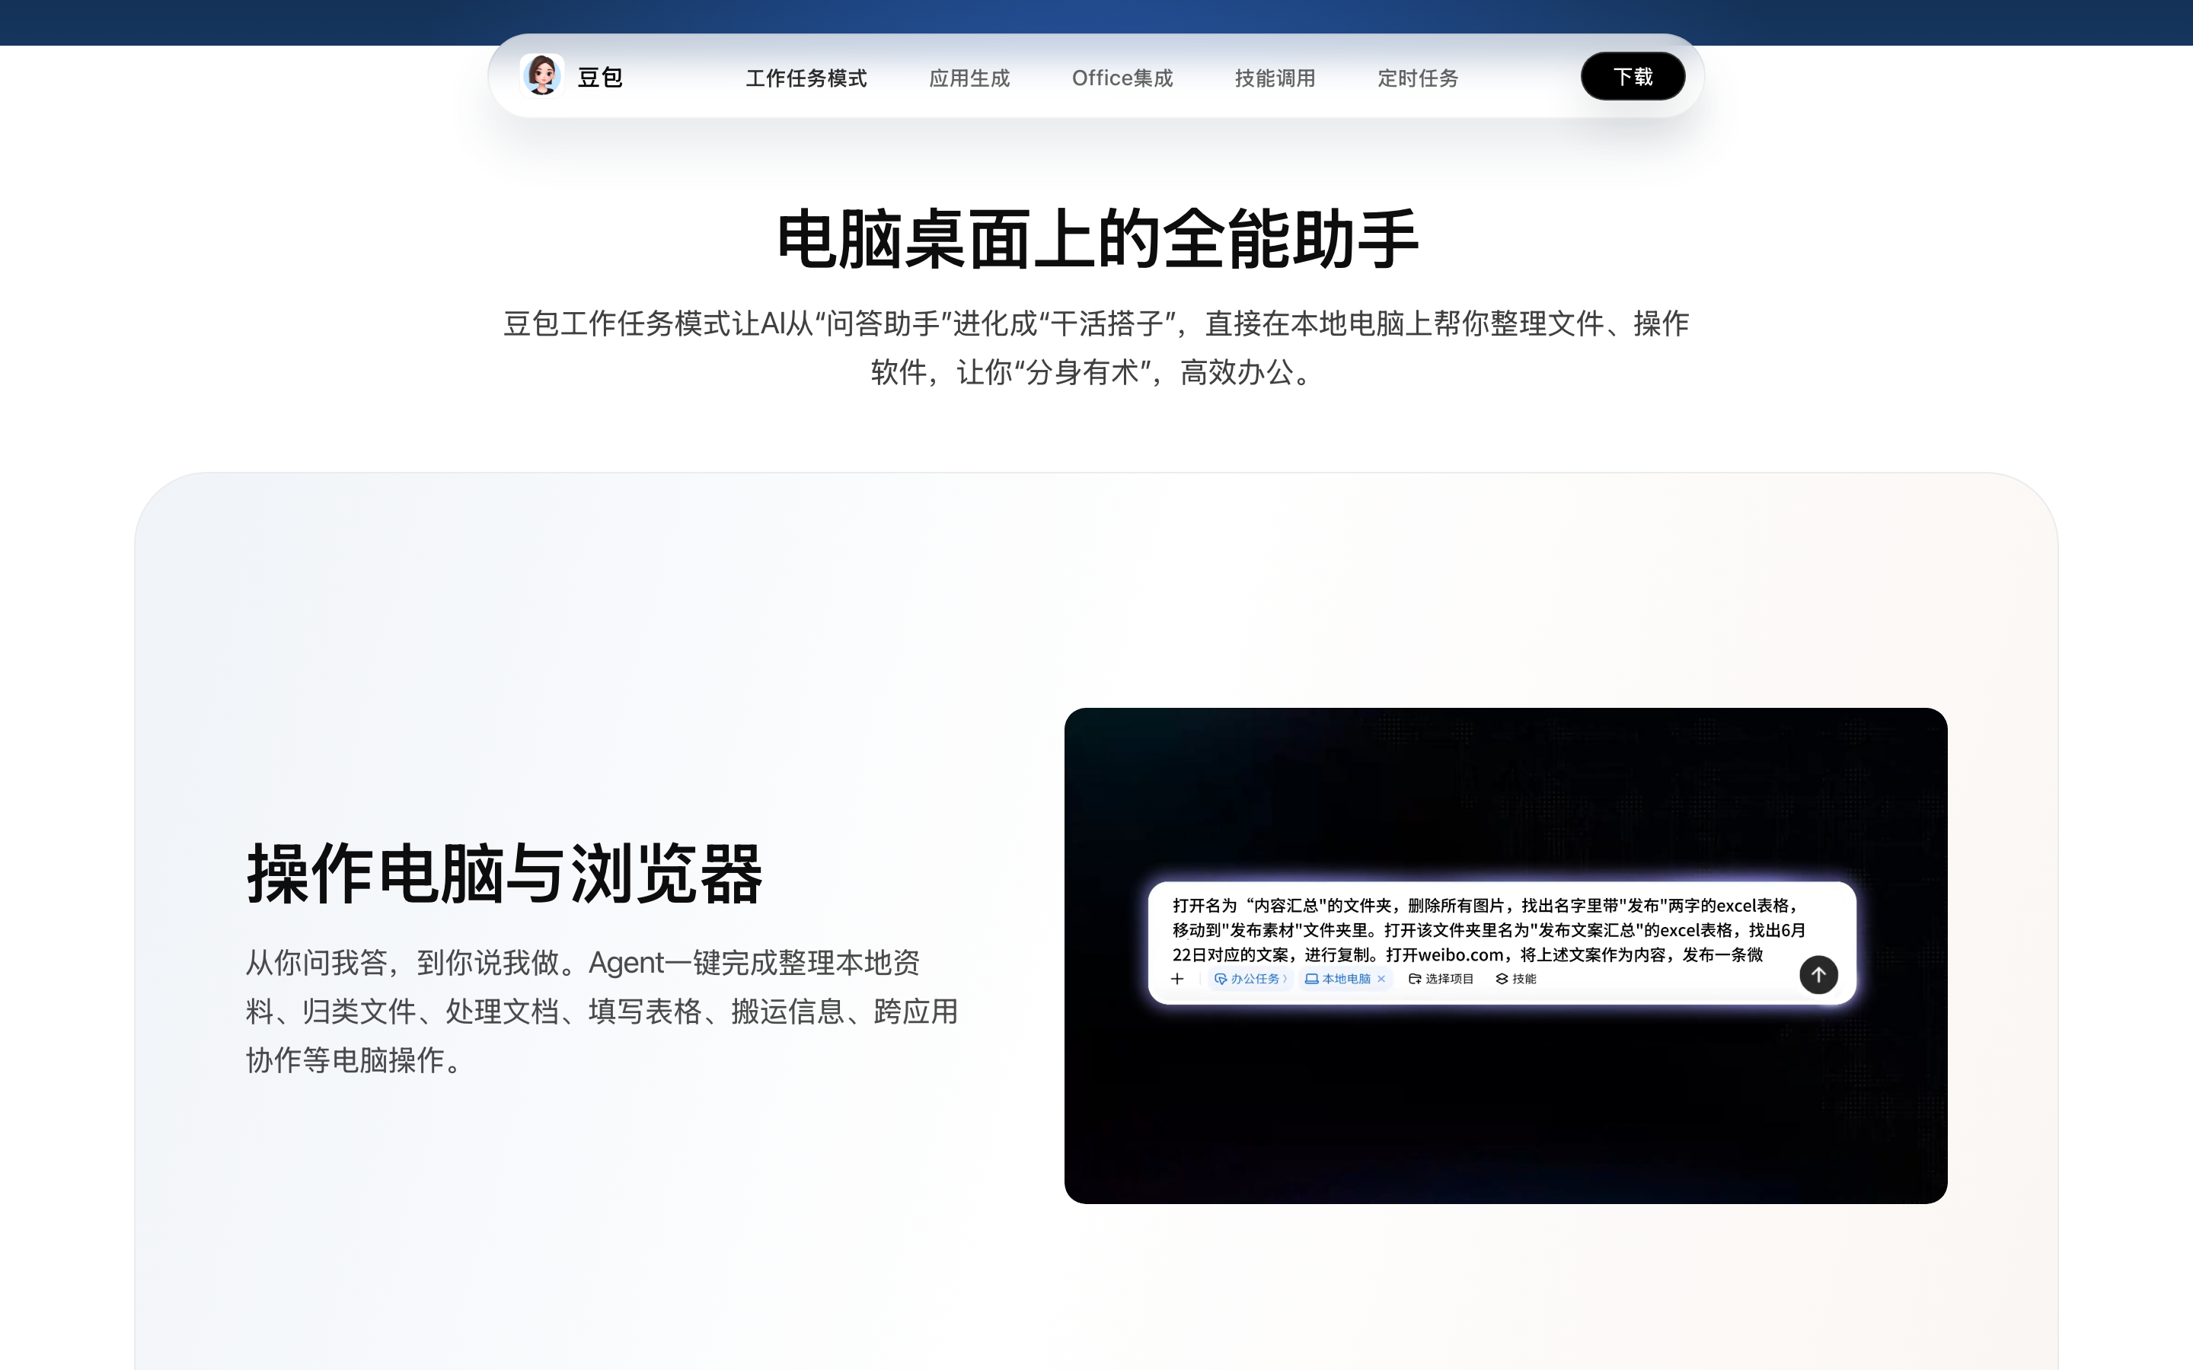Open the 定时任务 navigation item
The width and height of the screenshot is (2193, 1370).
click(1417, 78)
